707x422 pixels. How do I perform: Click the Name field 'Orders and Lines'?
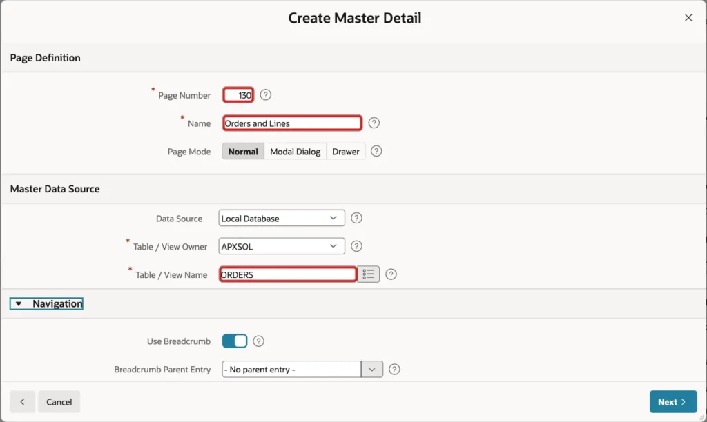tap(292, 123)
